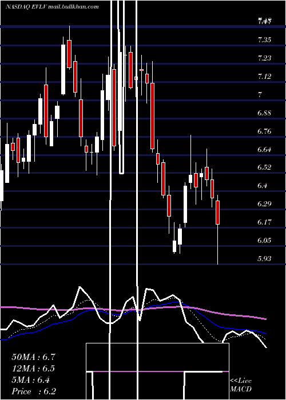Click the 7.12 price axis label
The image size is (286, 400).
click(264, 76)
